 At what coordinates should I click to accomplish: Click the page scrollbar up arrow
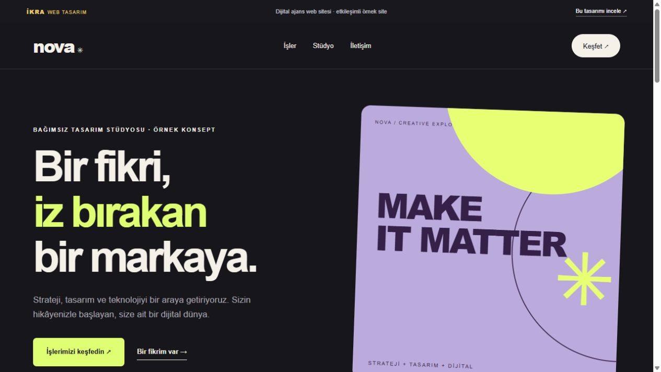pyautogui.click(x=657, y=4)
